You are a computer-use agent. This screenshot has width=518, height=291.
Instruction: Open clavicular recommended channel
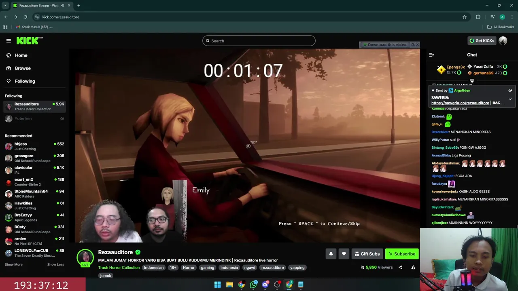click(x=34, y=170)
